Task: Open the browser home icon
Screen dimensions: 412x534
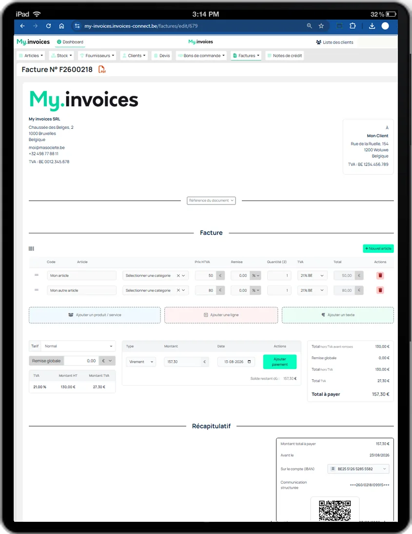Action: [61, 26]
